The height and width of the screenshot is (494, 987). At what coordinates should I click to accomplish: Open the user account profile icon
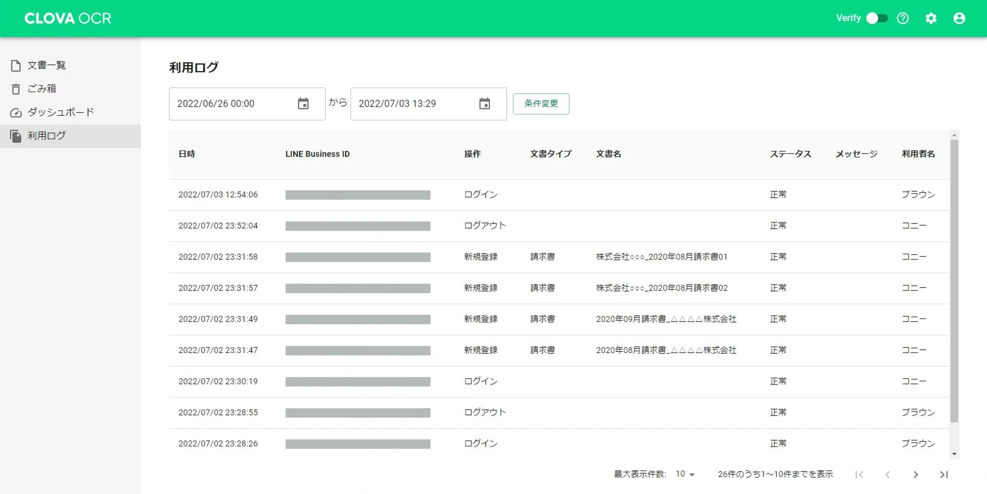(959, 18)
